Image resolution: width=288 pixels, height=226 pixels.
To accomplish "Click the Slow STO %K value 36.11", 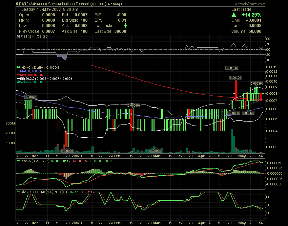I will pos(74,192).
